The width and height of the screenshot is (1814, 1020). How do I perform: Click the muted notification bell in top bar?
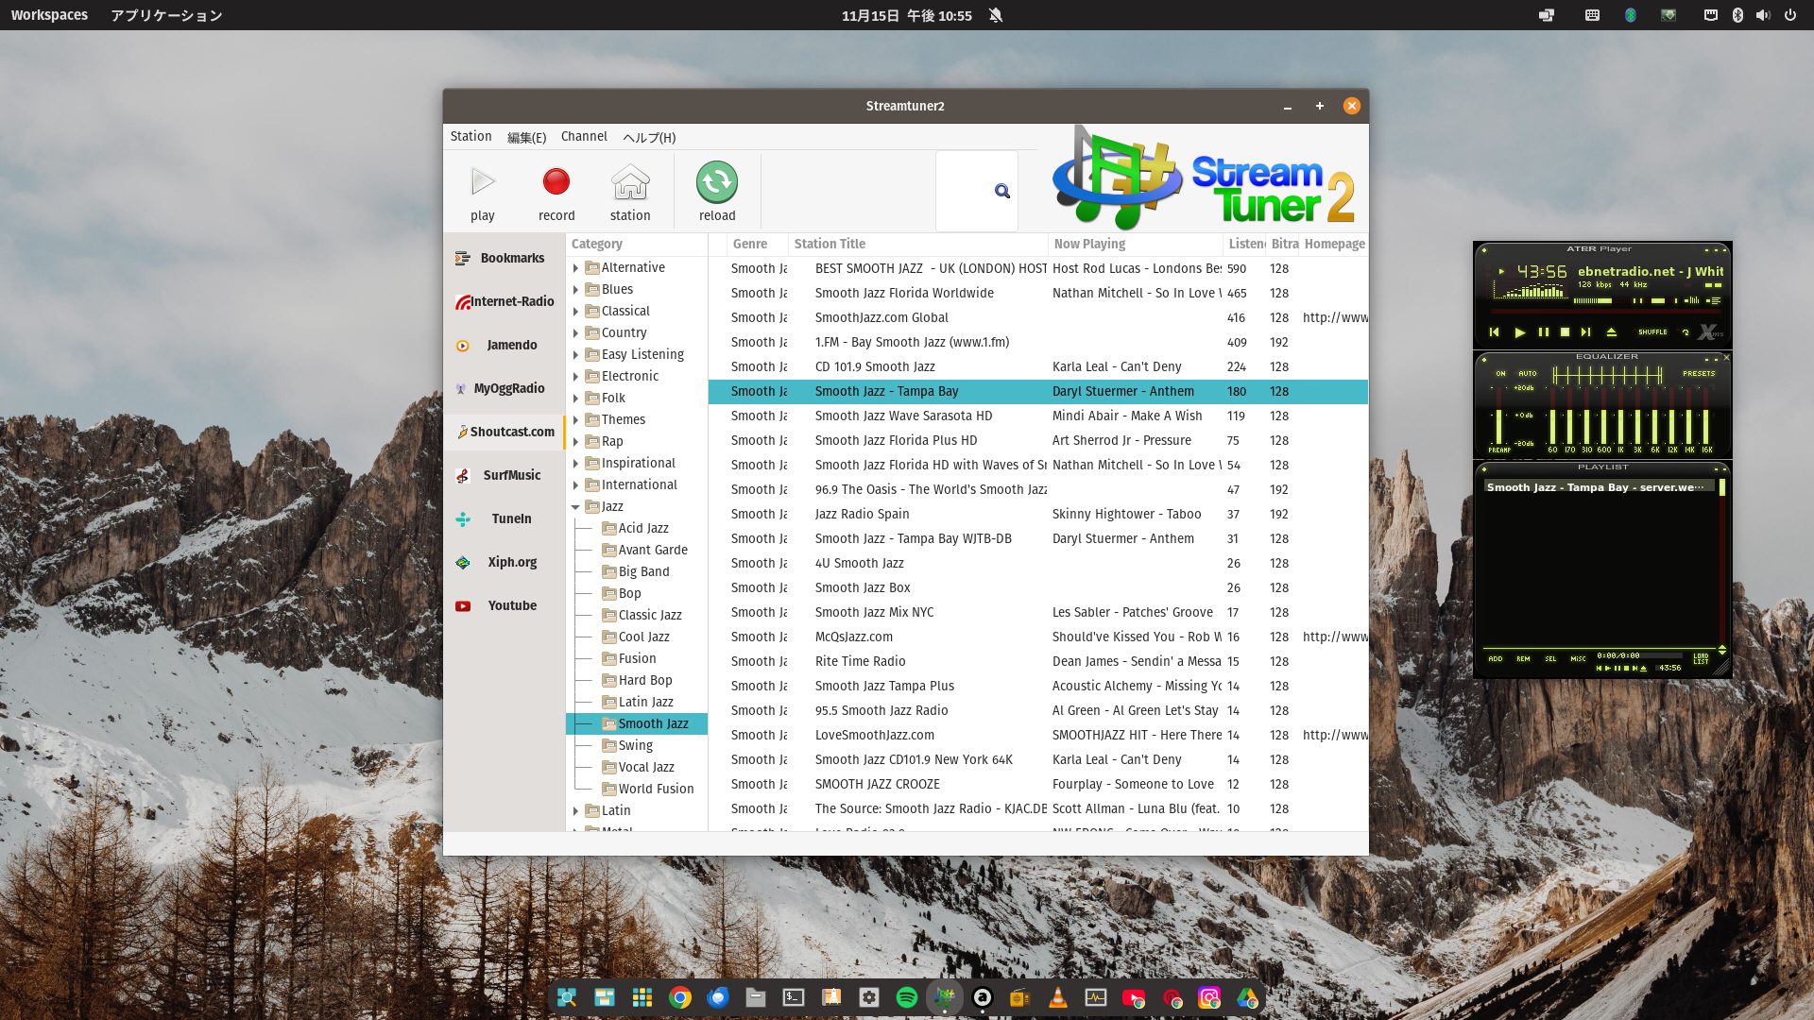click(995, 15)
